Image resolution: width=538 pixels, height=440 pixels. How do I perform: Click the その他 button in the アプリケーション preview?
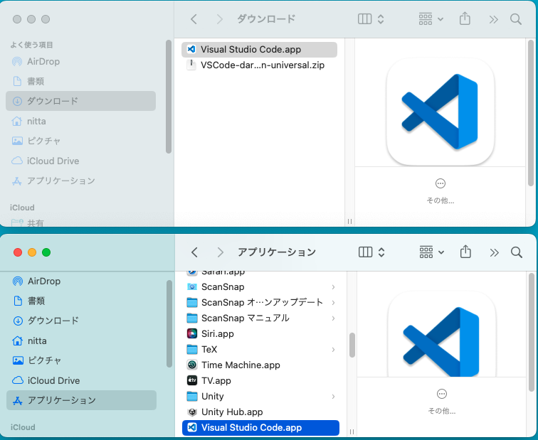(x=441, y=394)
